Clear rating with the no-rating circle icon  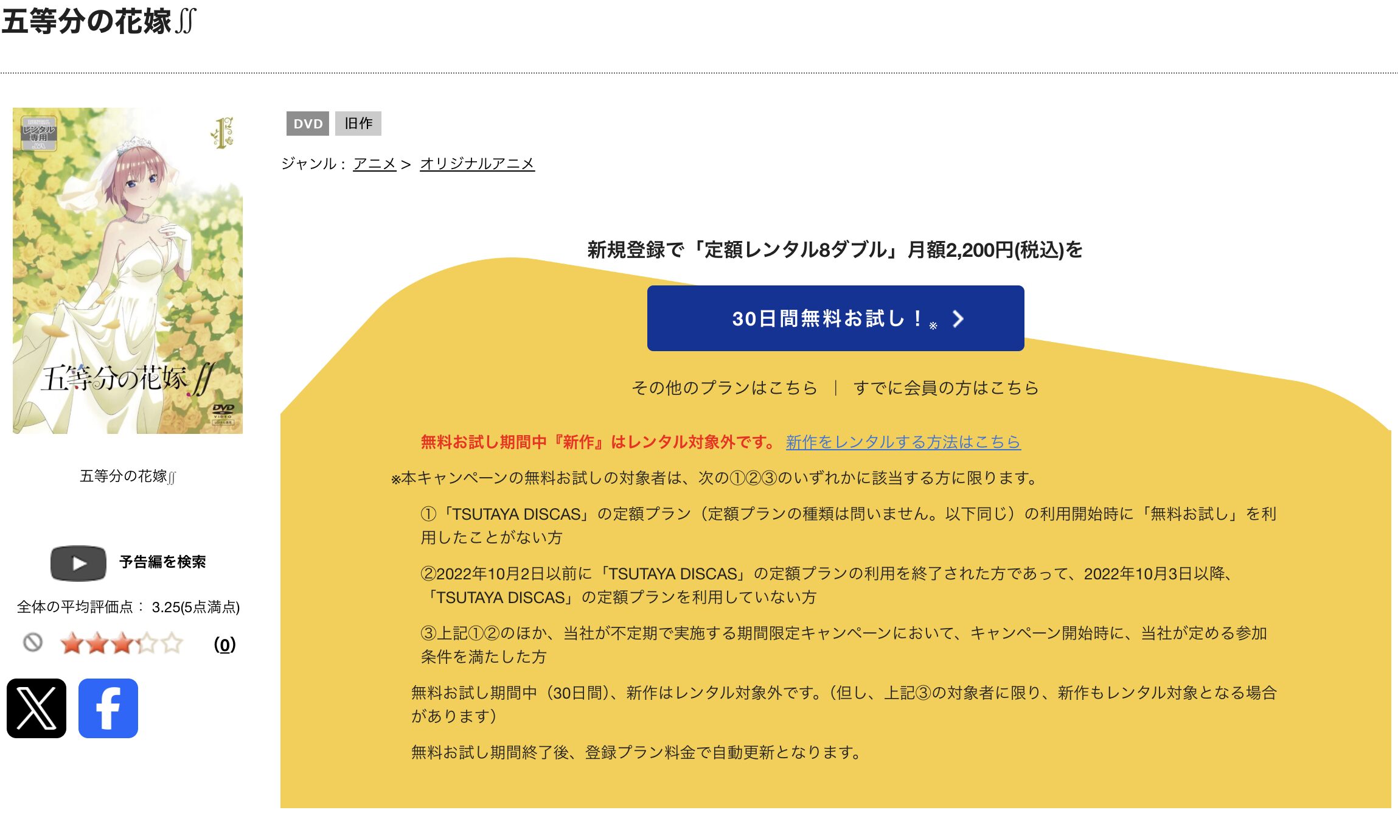click(x=33, y=643)
